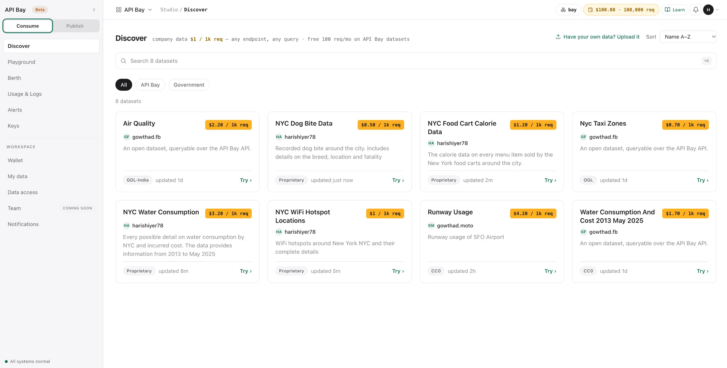Filter datasets by API Bay
The width and height of the screenshot is (727, 368).
150,85
